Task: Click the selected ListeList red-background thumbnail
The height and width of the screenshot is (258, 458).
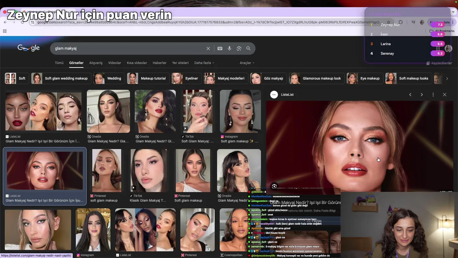Action: [45, 171]
